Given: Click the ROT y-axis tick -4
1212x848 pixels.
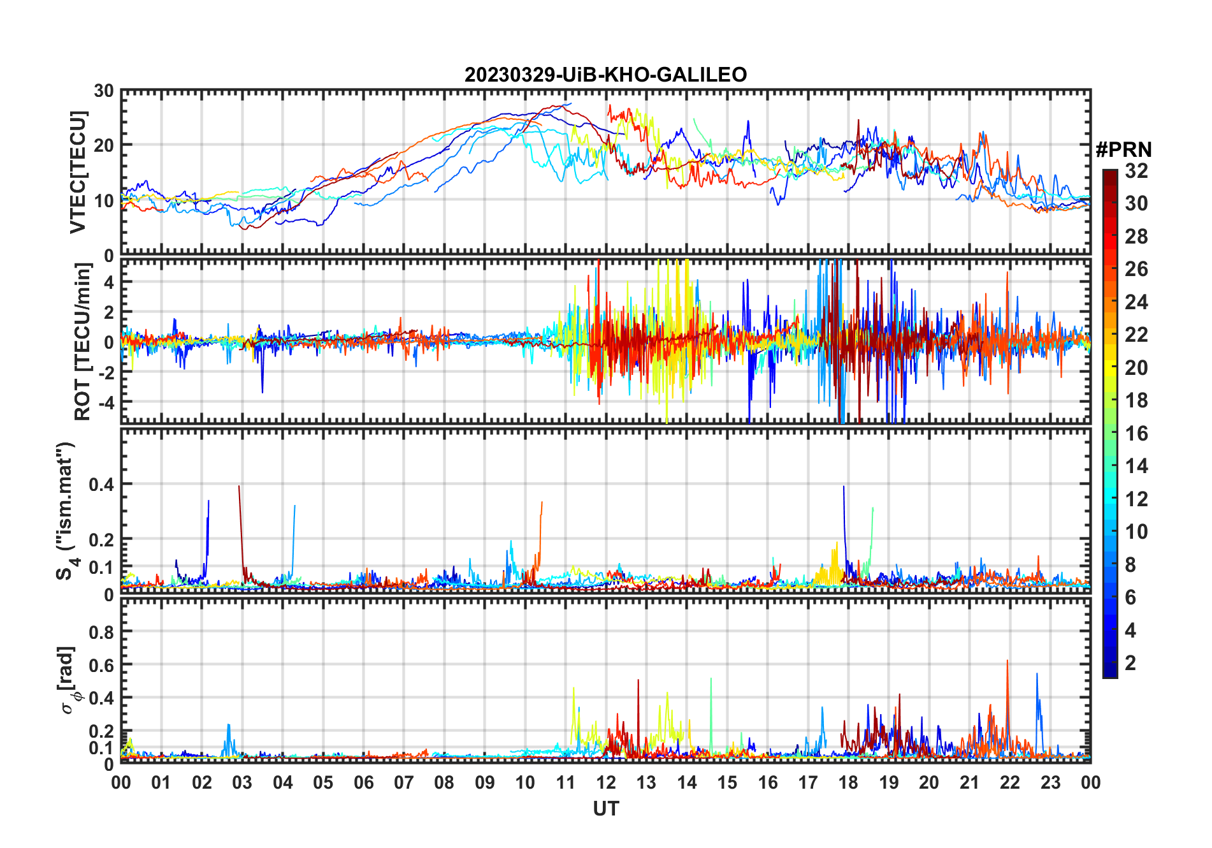Looking at the screenshot, I should click(x=106, y=403).
